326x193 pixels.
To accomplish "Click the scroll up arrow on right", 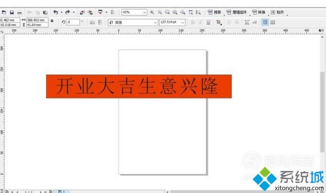I will 322,37.
